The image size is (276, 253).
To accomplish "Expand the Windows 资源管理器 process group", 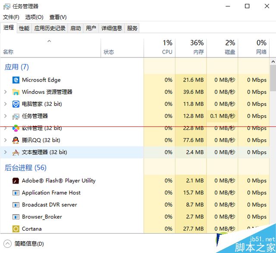I will pos(5,92).
